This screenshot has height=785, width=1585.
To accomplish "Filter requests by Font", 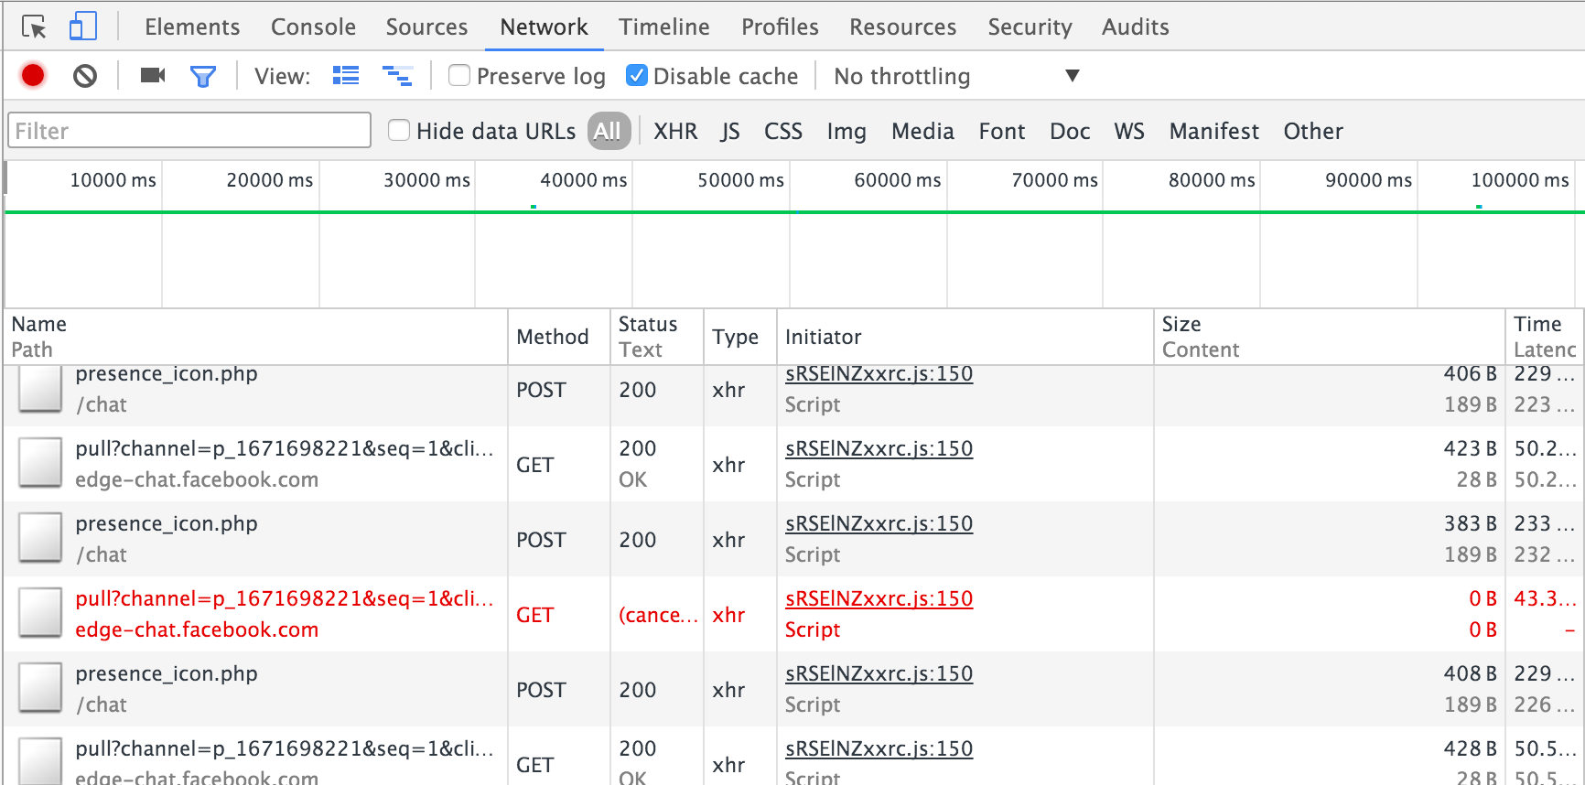I will 1002,131.
